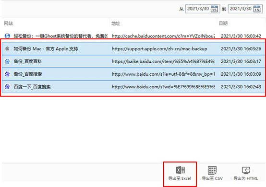The height and width of the screenshot is (187, 266).
Task: Click the globe icon of the 轻松备份 row
Action: 7,36
